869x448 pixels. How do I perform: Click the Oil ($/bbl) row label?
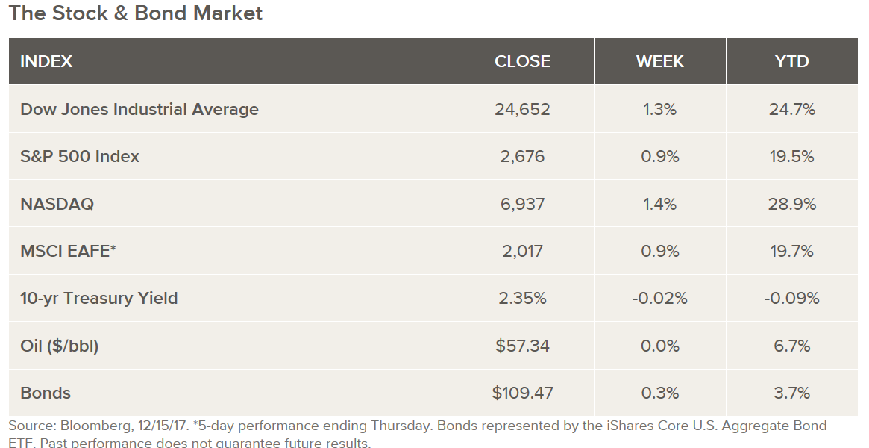60,346
